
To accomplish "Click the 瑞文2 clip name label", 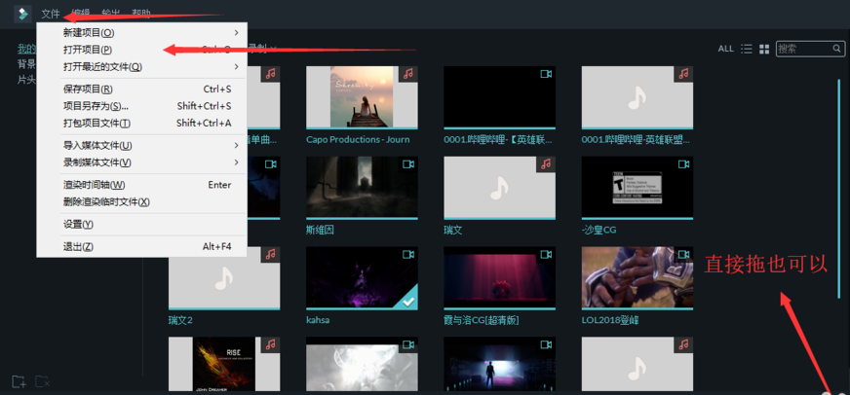I will click(x=181, y=320).
